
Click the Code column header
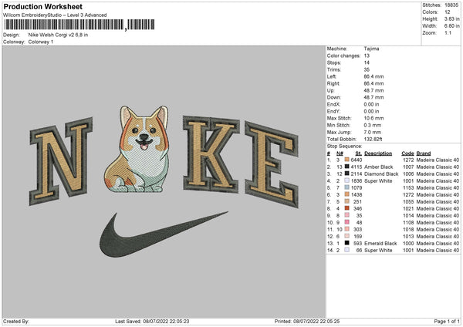click(407, 153)
